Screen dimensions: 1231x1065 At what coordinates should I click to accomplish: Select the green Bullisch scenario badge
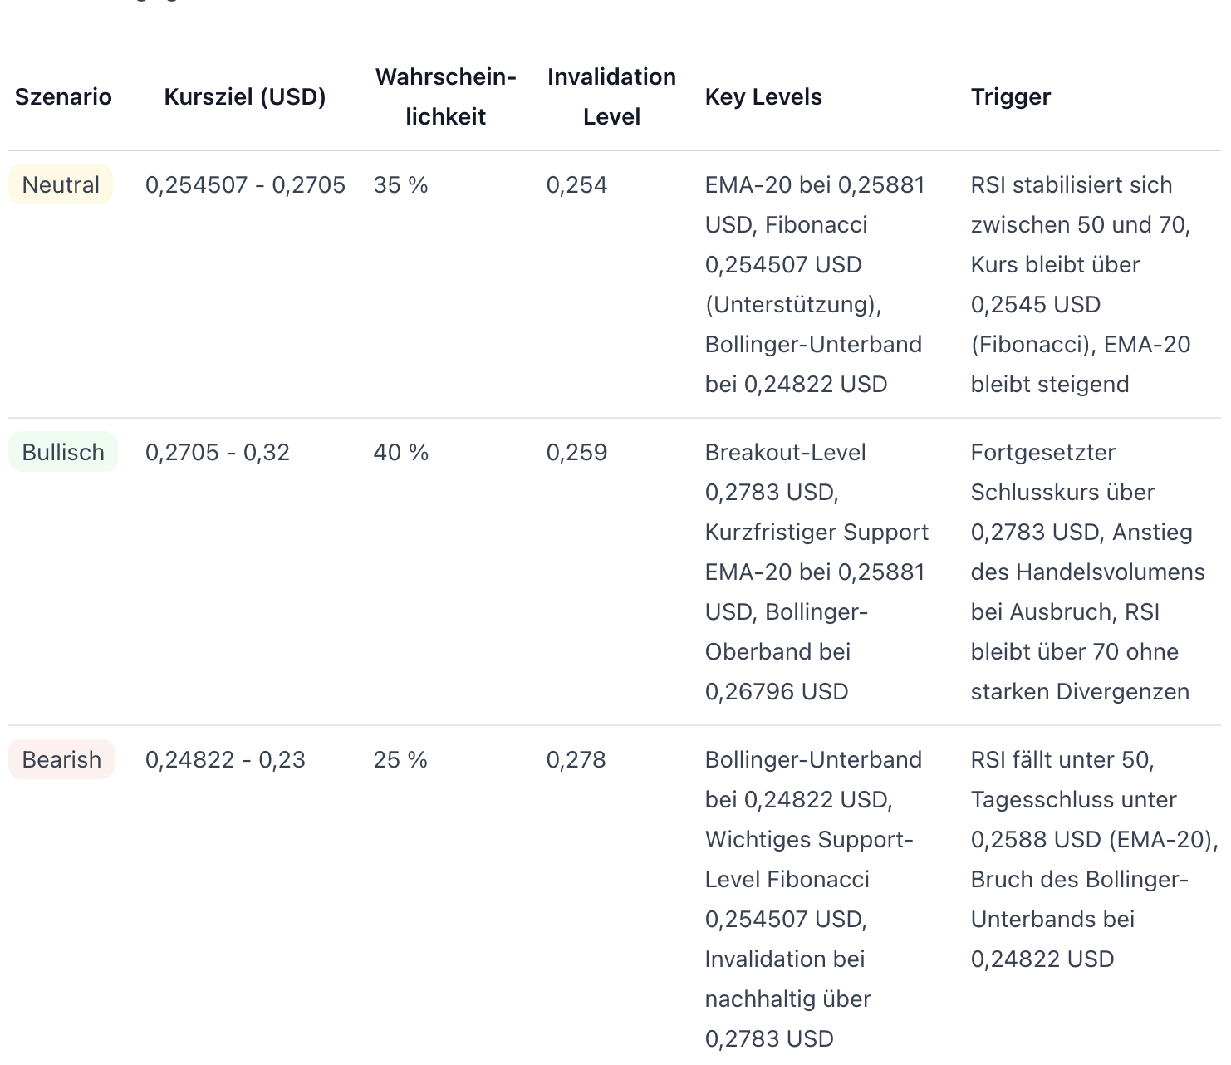[63, 452]
